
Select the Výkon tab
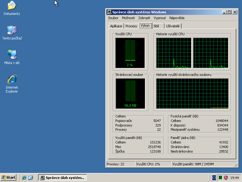145,25
